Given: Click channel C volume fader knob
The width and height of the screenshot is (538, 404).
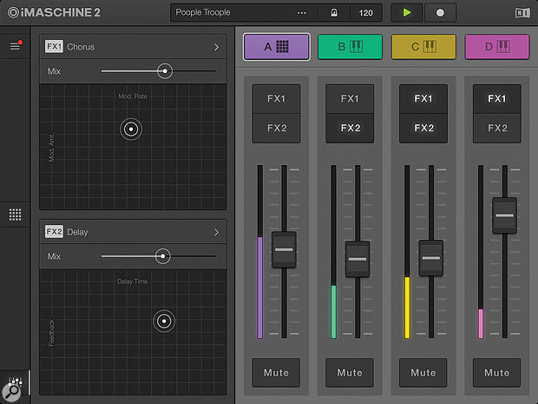Looking at the screenshot, I should click(x=431, y=258).
